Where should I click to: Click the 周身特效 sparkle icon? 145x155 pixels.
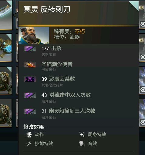pos(82,134)
